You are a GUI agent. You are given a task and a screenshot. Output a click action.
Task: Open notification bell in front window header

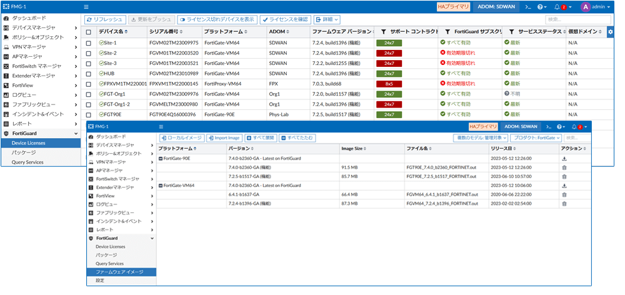(x=574, y=126)
